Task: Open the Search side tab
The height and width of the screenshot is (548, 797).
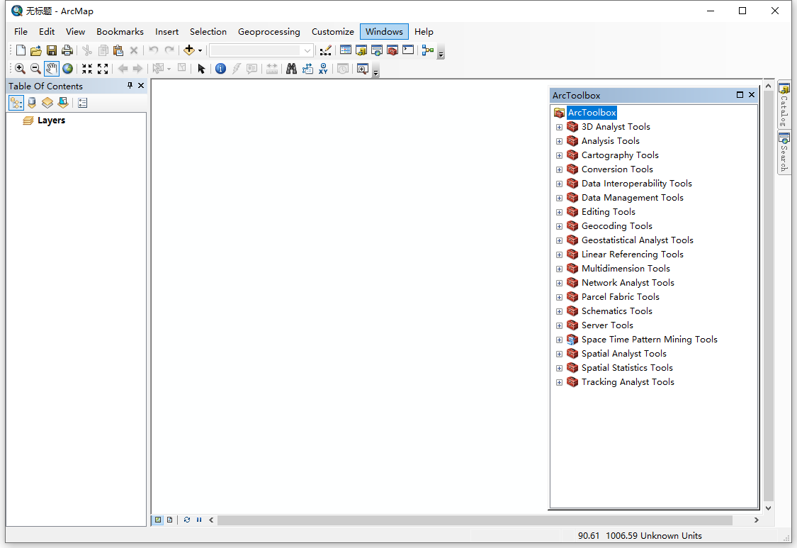Action: [784, 152]
